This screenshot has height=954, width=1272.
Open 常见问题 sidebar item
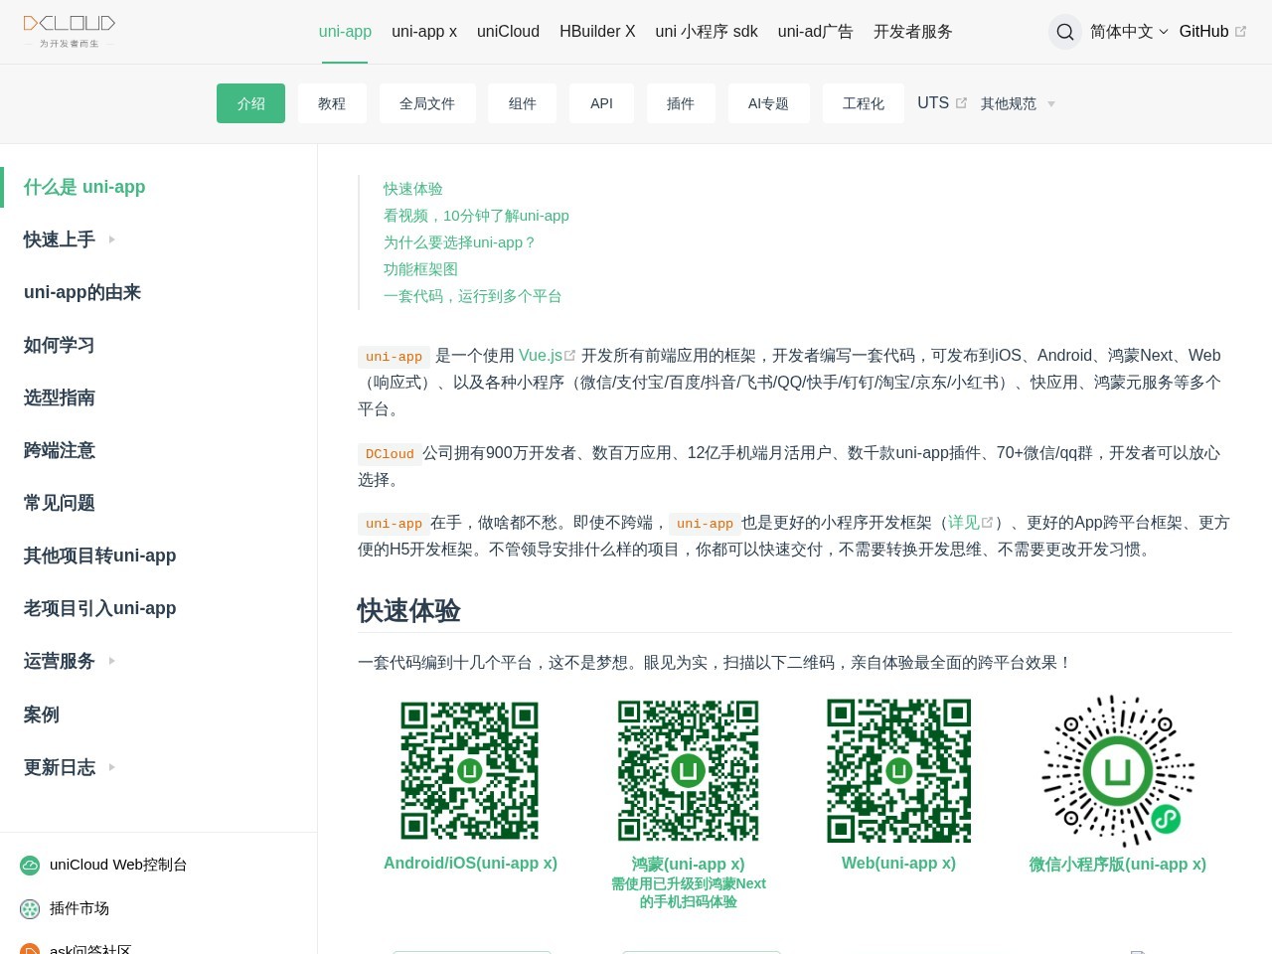pos(60,503)
